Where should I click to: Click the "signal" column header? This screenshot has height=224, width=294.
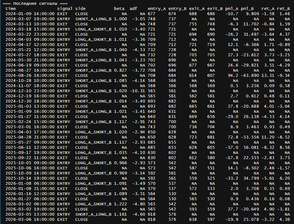click(x=64, y=8)
